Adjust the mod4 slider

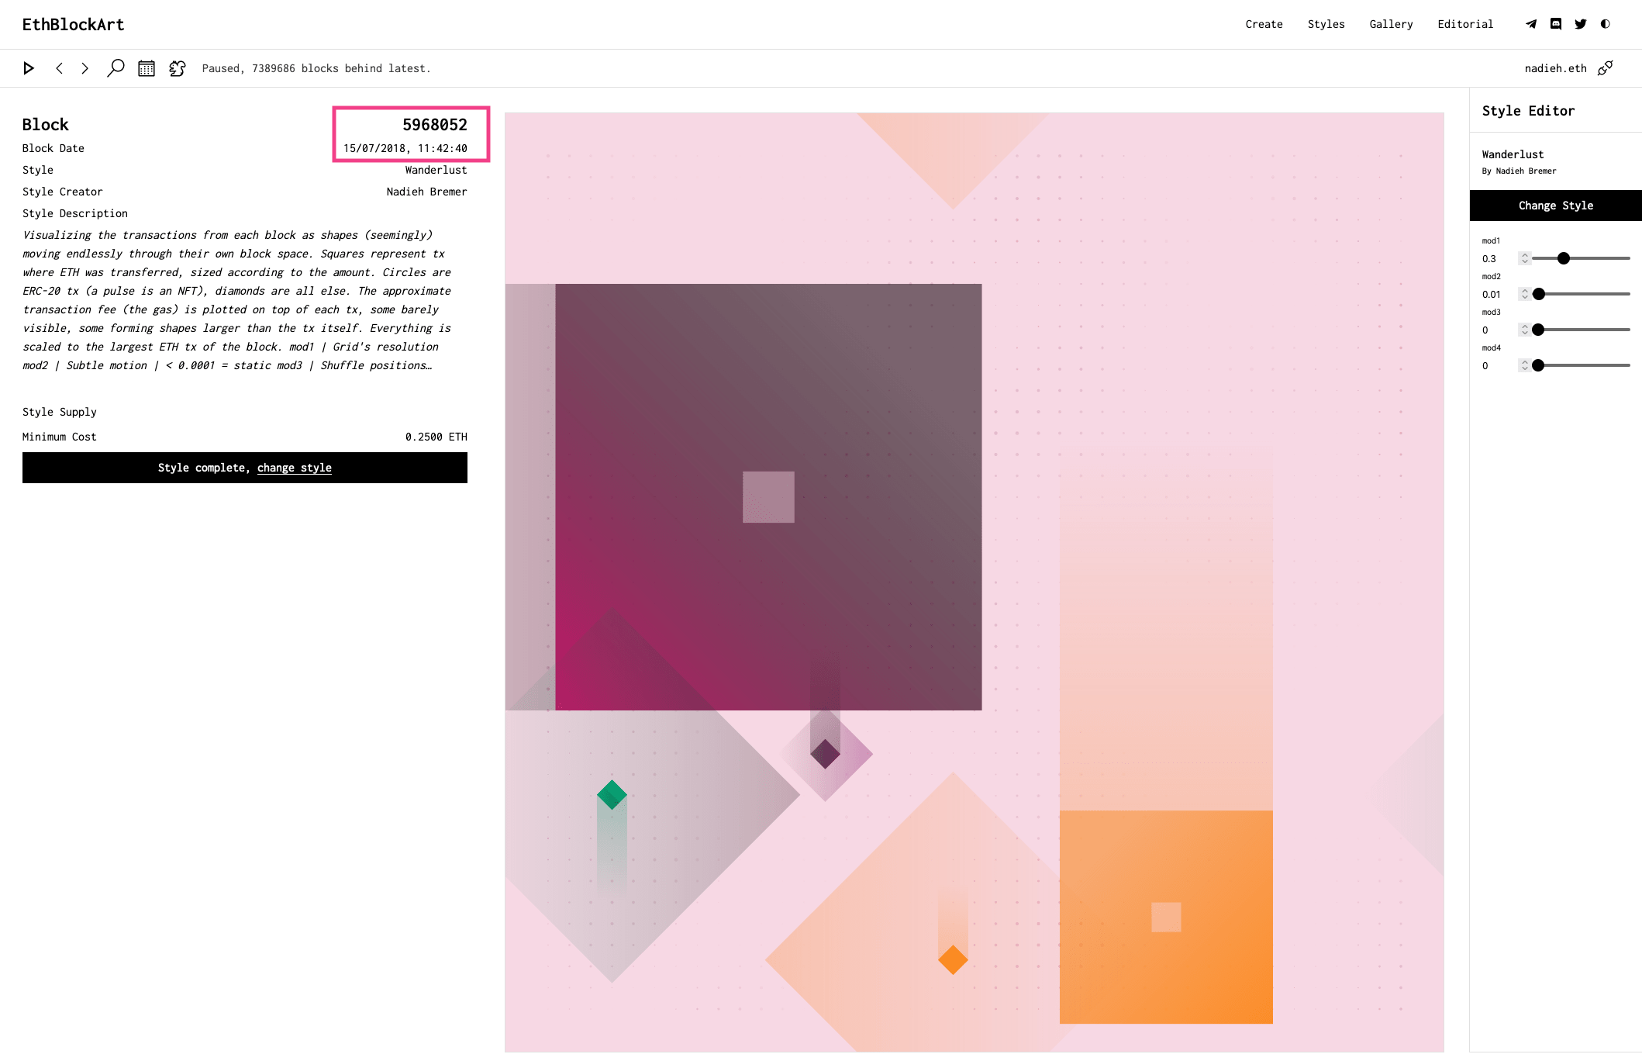[1581, 365]
